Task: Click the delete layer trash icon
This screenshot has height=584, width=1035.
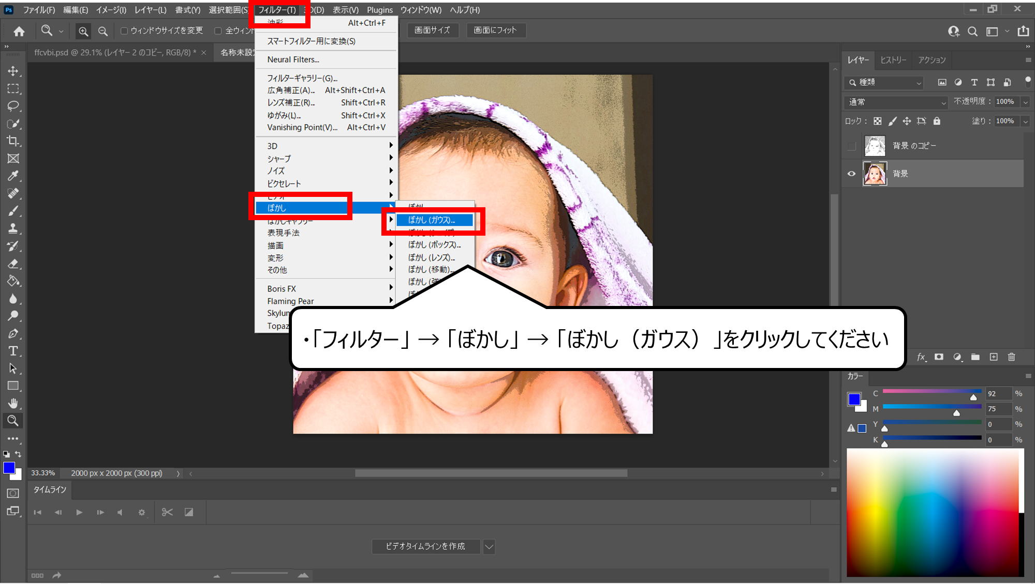Action: tap(1012, 357)
